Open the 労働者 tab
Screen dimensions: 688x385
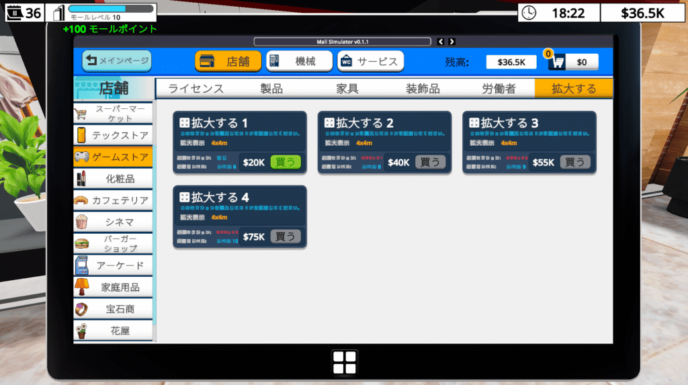[x=499, y=89]
